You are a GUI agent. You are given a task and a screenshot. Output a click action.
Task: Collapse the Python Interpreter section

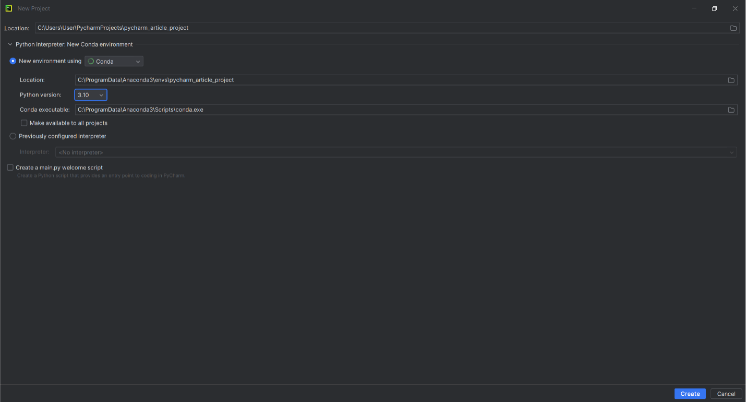(10, 44)
